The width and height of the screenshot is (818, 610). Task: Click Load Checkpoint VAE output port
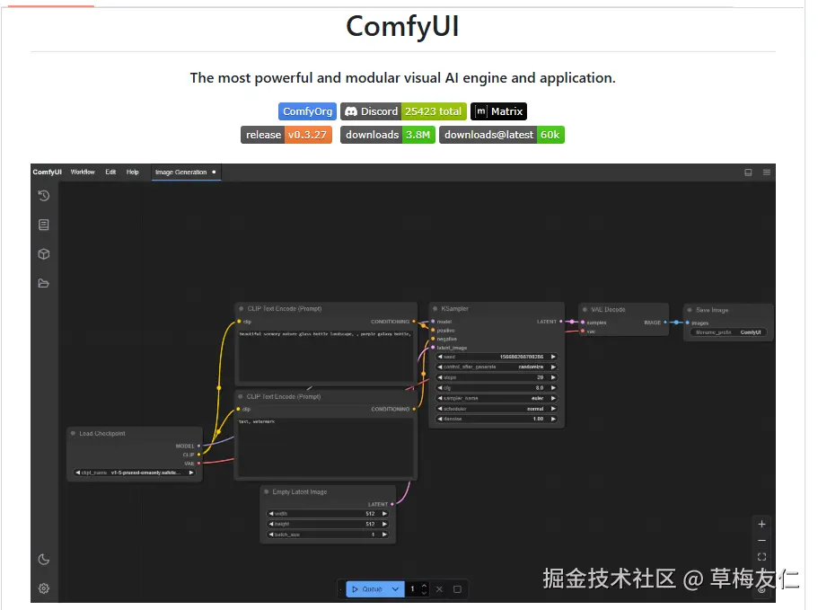[198, 464]
